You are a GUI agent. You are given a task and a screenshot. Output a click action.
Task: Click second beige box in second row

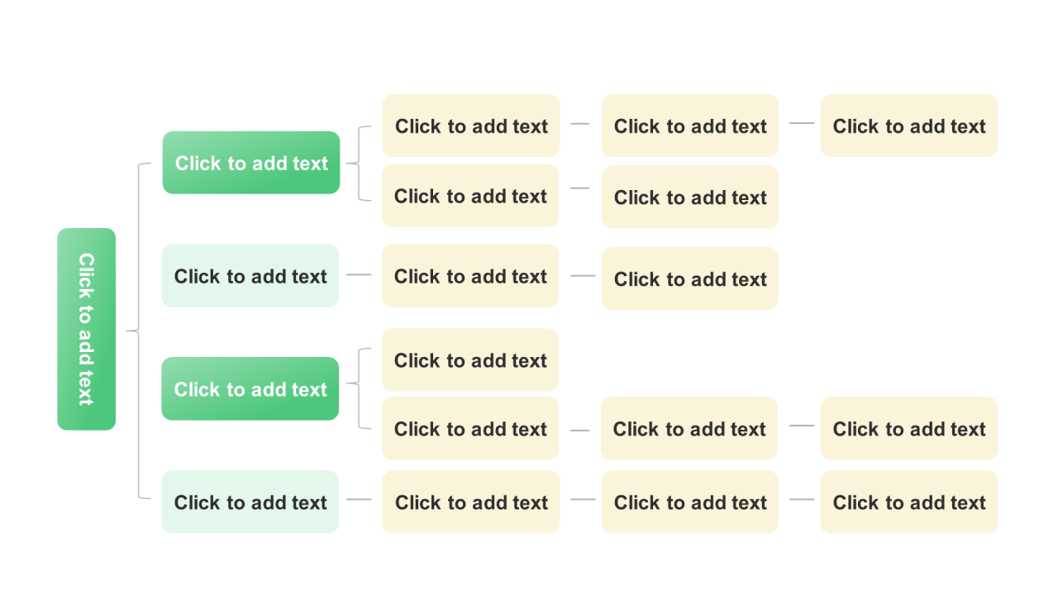tap(690, 197)
